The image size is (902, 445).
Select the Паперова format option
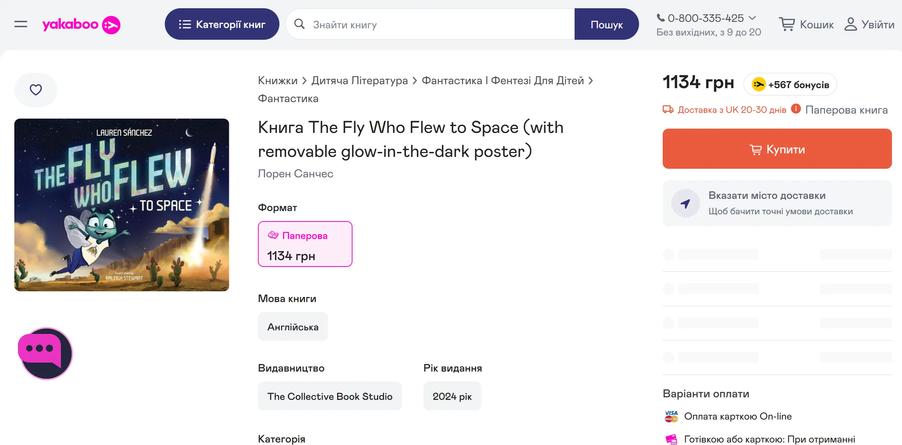pyautogui.click(x=305, y=244)
